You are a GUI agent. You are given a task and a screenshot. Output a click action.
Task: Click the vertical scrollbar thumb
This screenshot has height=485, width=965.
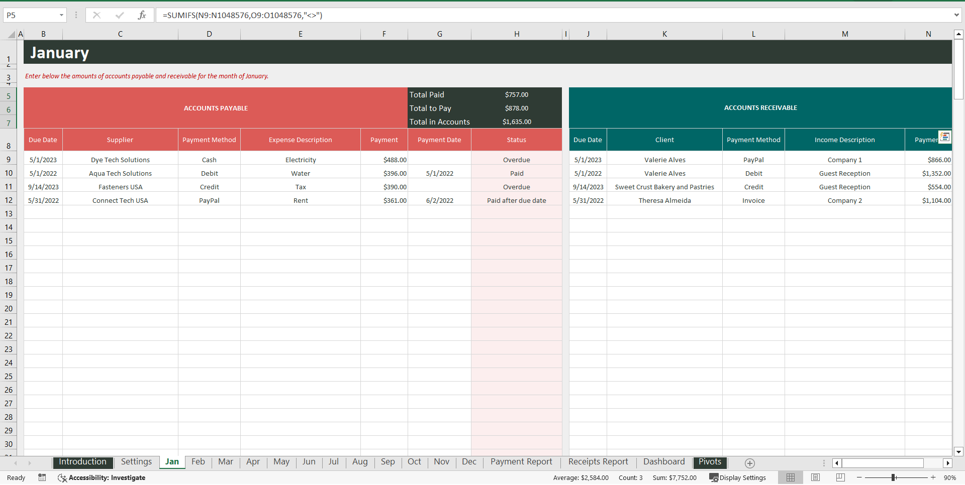958,70
